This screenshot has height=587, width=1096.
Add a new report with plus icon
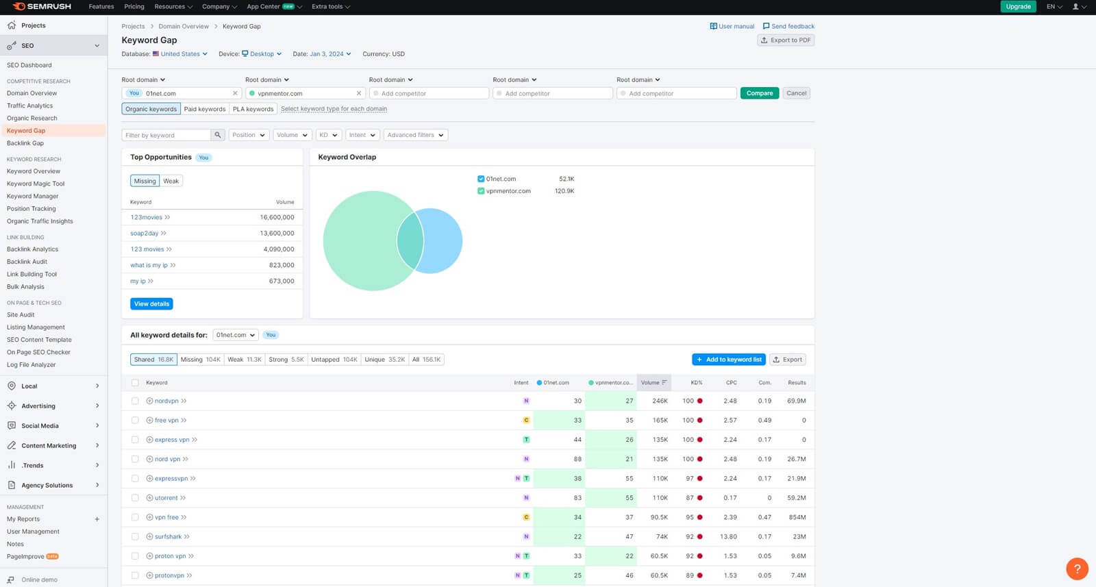click(x=97, y=519)
